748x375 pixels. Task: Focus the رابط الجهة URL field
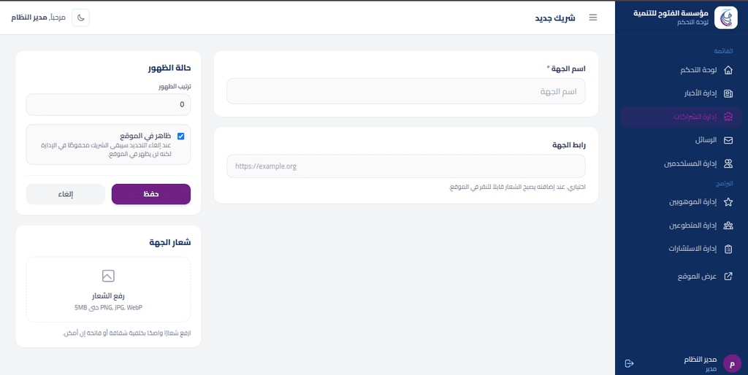(406, 166)
